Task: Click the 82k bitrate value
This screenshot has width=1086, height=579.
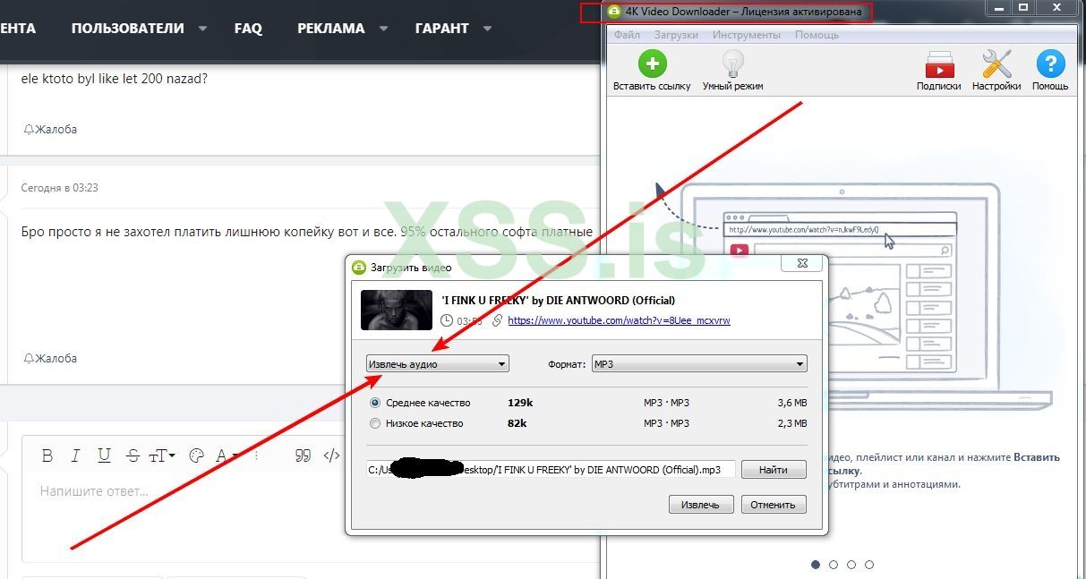Action: click(517, 423)
